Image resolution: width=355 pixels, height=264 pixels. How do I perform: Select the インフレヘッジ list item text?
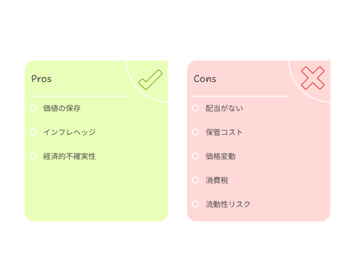(x=69, y=132)
